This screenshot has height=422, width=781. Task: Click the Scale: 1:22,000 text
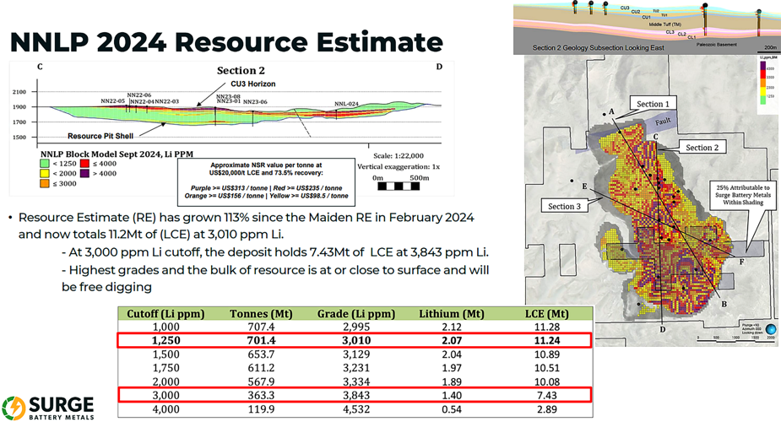(x=399, y=156)
